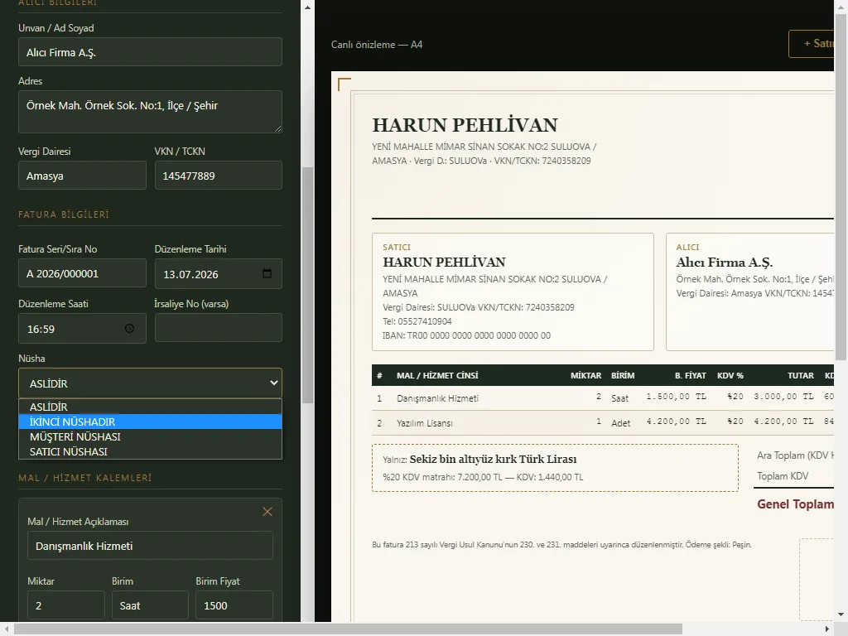
Task: Click the empty İrsaliye No field
Action: (219, 328)
